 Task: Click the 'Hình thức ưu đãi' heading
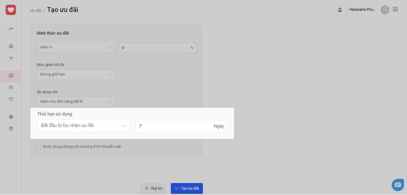click(x=53, y=33)
